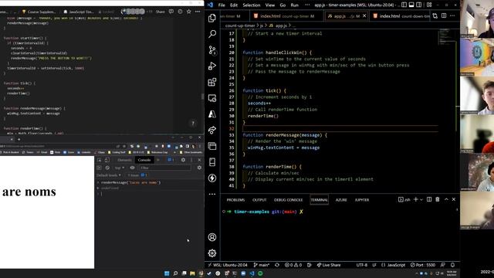Close the app.js editor tab
The height and width of the screenshot is (278, 494).
[x=364, y=15]
